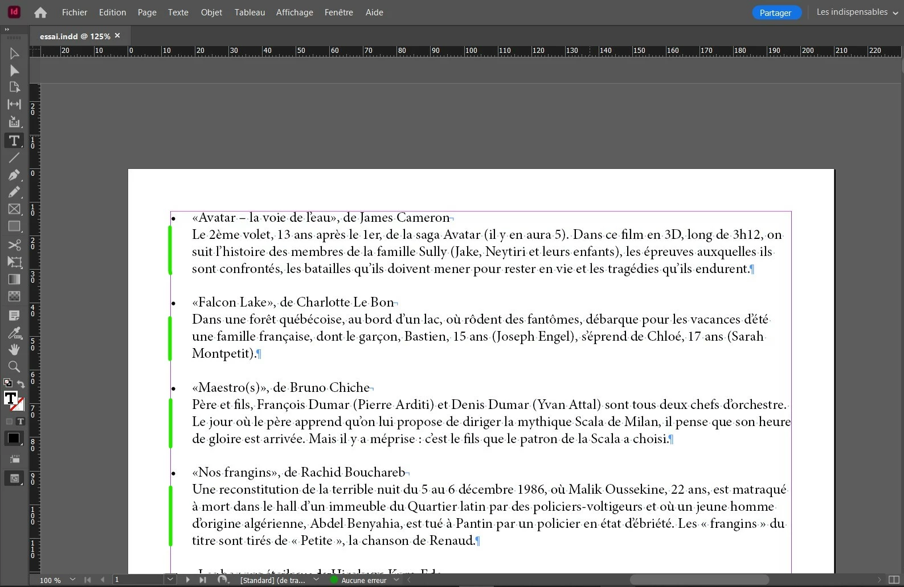Select the Zoom magnifier tool
The image size is (904, 587).
[14, 366]
